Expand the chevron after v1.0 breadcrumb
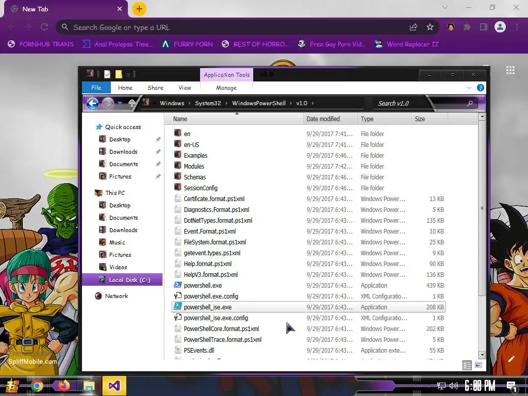 coord(312,103)
